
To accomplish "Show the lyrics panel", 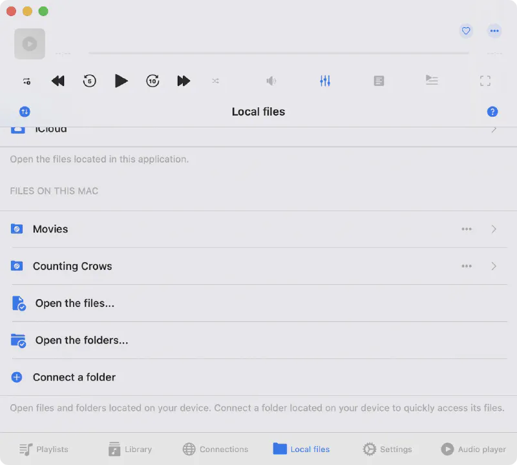I will tap(379, 81).
